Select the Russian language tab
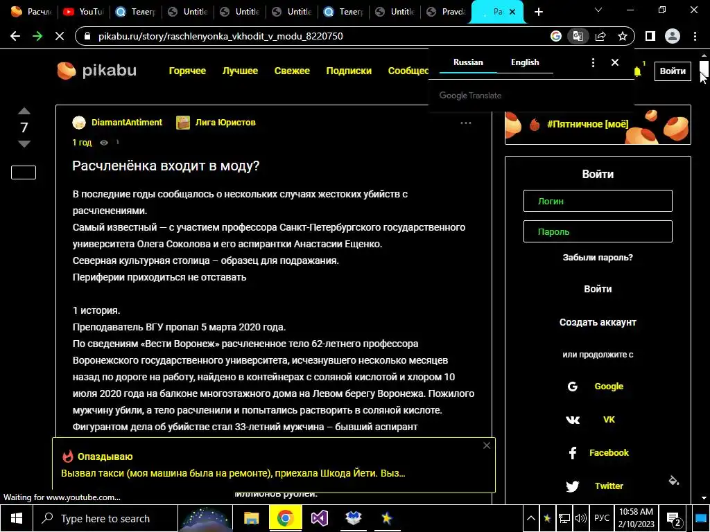The width and height of the screenshot is (710, 532). pos(468,62)
